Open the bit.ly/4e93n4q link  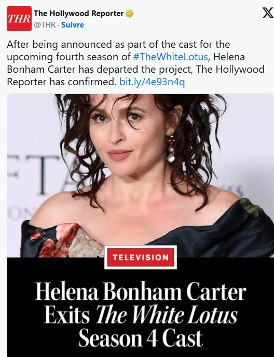[x=152, y=82]
